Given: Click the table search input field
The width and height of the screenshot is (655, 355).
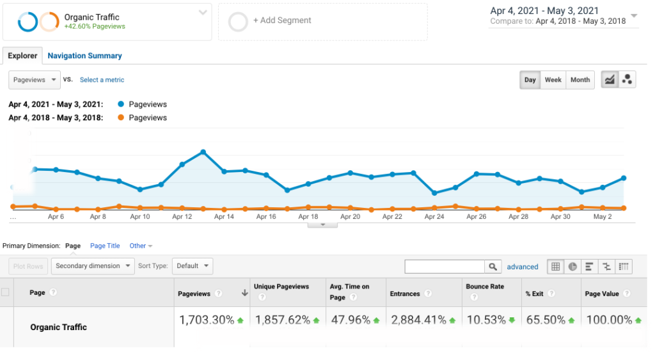Looking at the screenshot, I should point(445,267).
